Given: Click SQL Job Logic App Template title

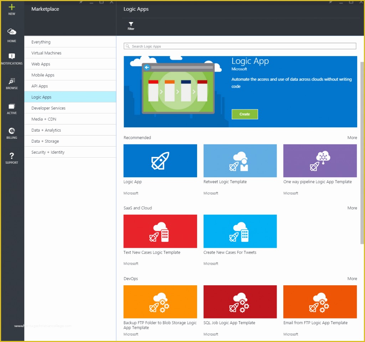Looking at the screenshot, I should click(229, 323).
